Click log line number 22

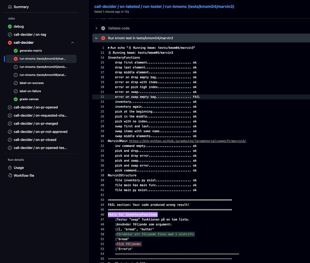(102, 97)
